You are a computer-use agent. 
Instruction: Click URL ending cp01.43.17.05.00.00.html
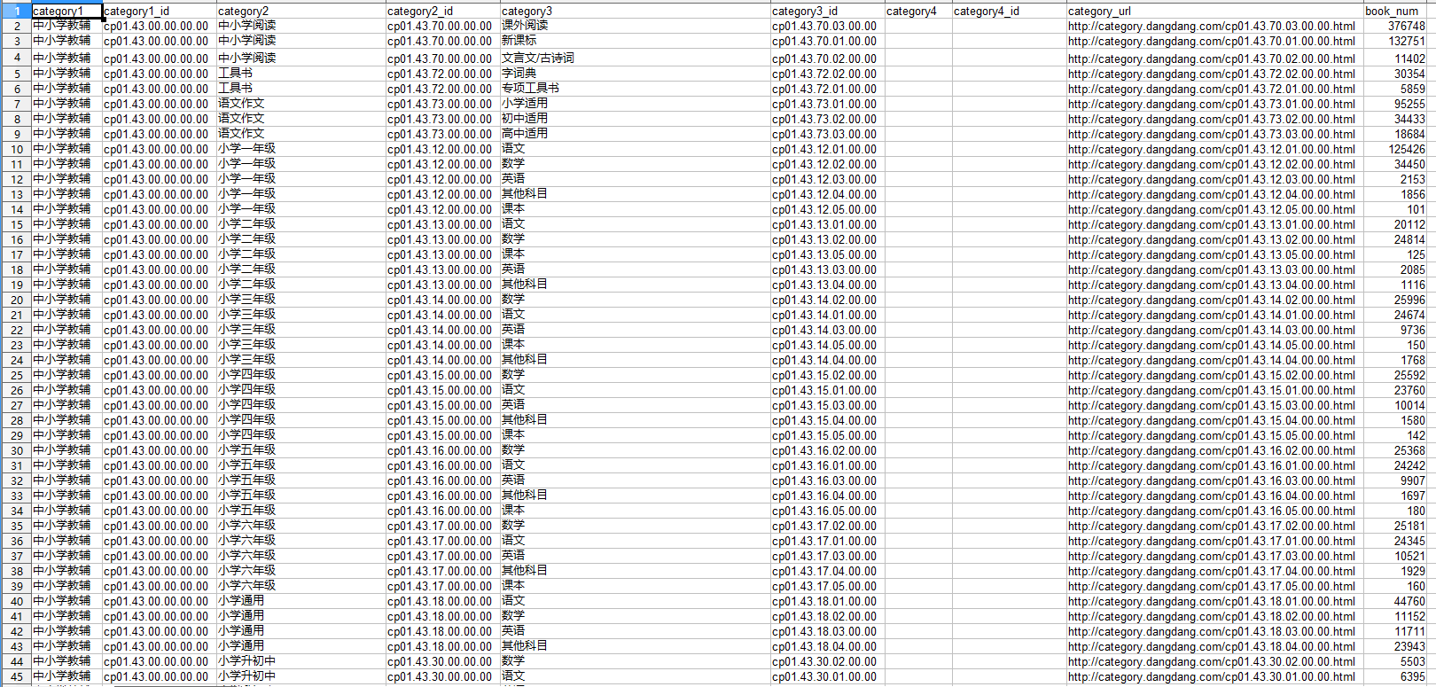click(1215, 586)
